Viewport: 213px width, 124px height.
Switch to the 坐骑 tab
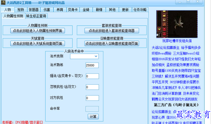pos(86,10)
